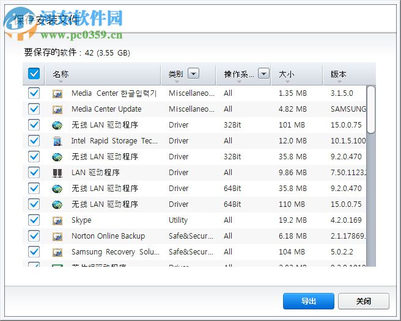The width and height of the screenshot is (401, 321).
Task: Click the 9.86 MB size cell
Action: tap(293, 172)
